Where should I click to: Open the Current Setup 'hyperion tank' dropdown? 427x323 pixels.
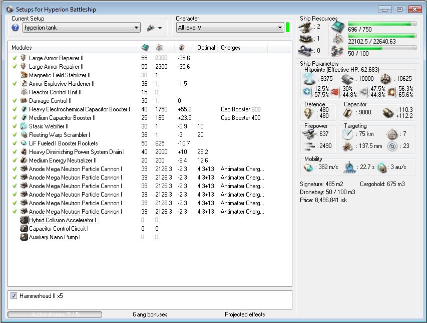click(x=82, y=28)
